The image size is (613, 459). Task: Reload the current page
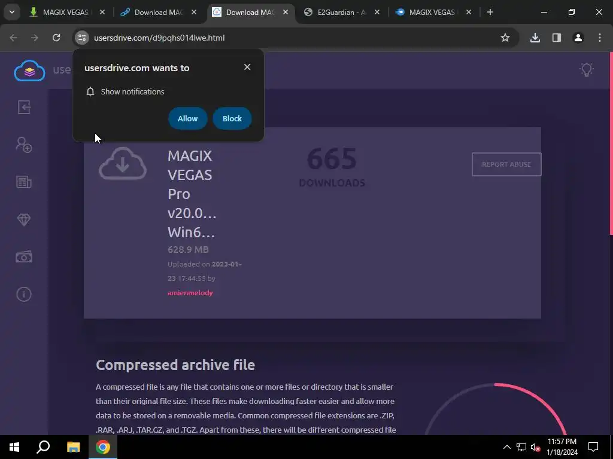pos(56,38)
